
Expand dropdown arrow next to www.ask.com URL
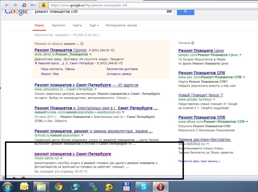(244, 77)
